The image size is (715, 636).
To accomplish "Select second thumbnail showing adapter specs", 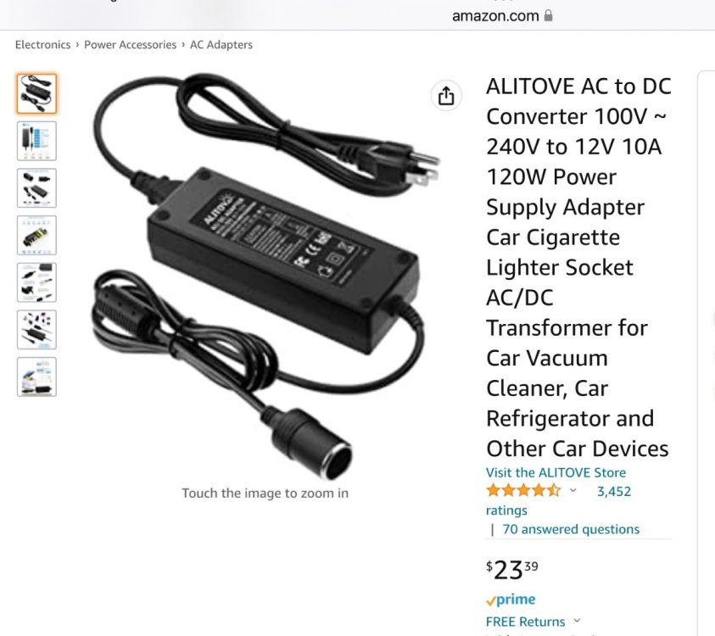I will click(x=36, y=141).
